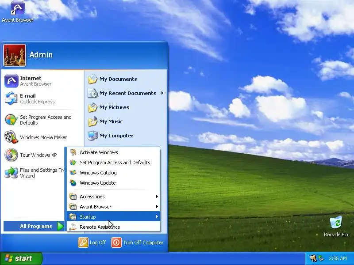The width and height of the screenshot is (354, 265).
Task: Click the Avant Browser folder icon in submenu
Action: (73, 207)
